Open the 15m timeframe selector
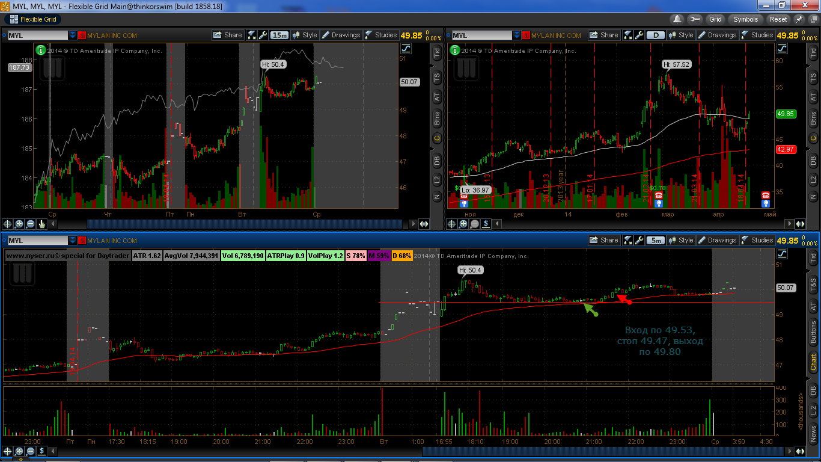The image size is (821, 462). 279,35
